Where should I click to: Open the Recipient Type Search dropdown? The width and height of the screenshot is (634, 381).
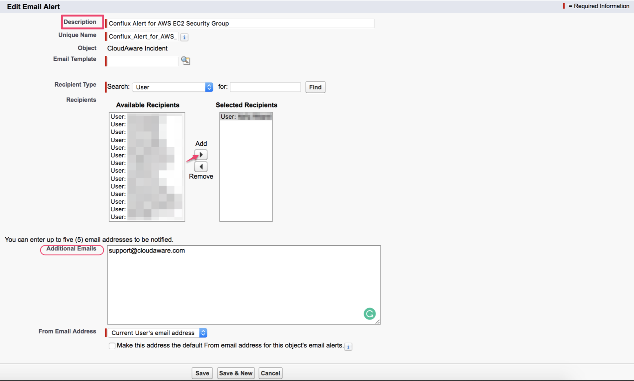point(173,87)
